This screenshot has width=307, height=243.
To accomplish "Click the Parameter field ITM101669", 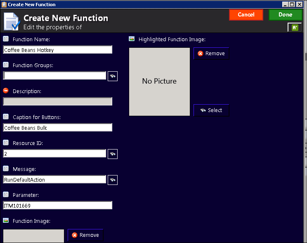I will (x=58, y=205).
